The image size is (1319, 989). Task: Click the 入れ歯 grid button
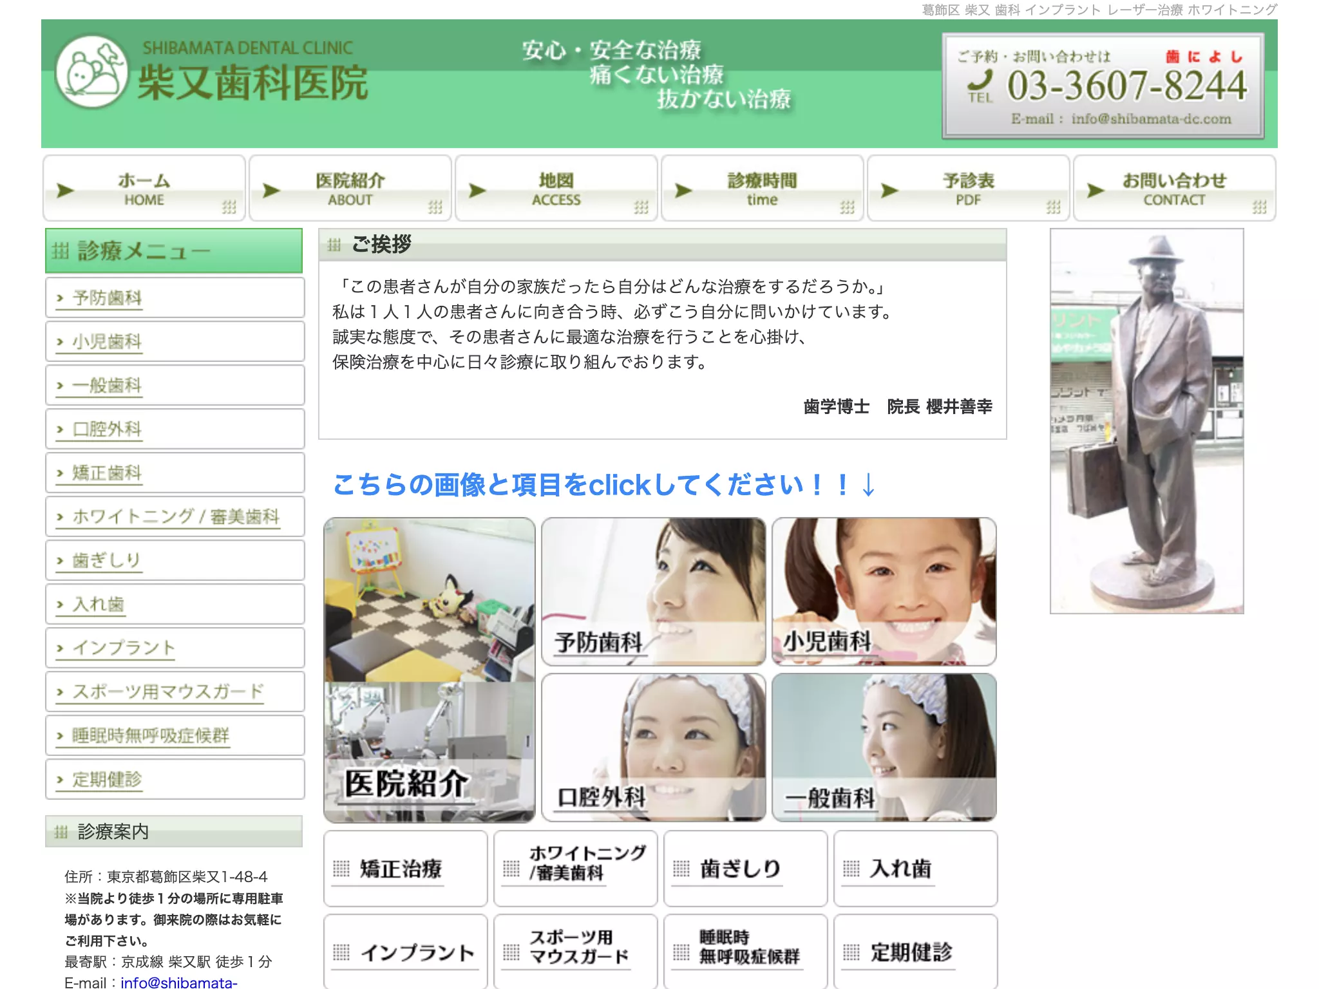916,869
